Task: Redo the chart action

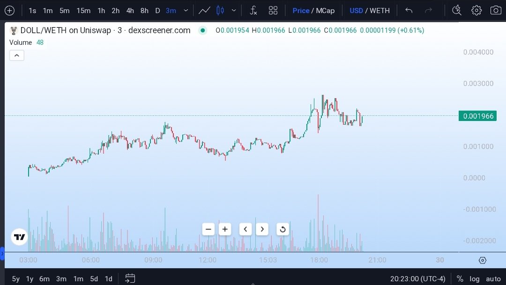Action: coord(428,11)
